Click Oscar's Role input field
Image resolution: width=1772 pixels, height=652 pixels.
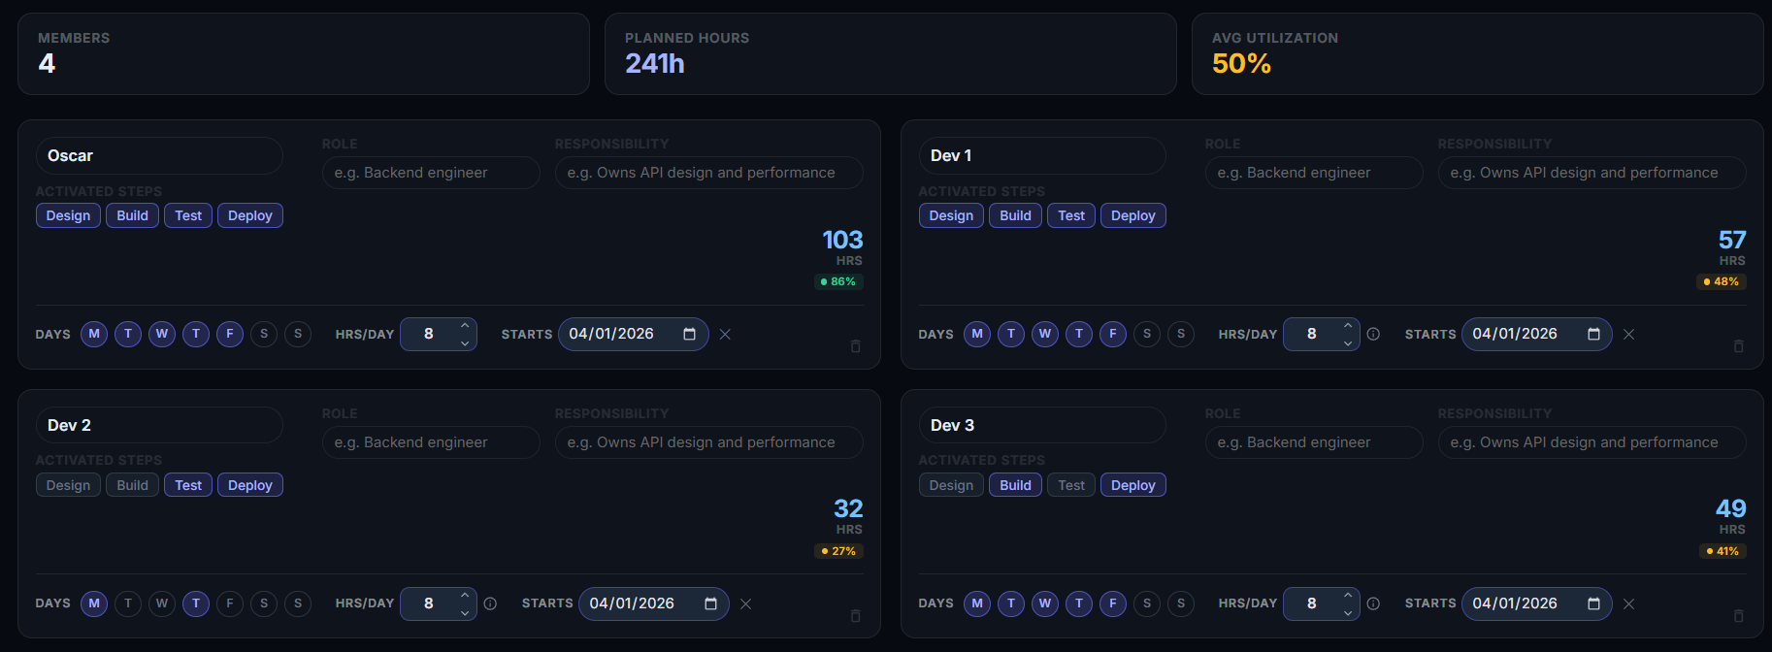coord(431,173)
